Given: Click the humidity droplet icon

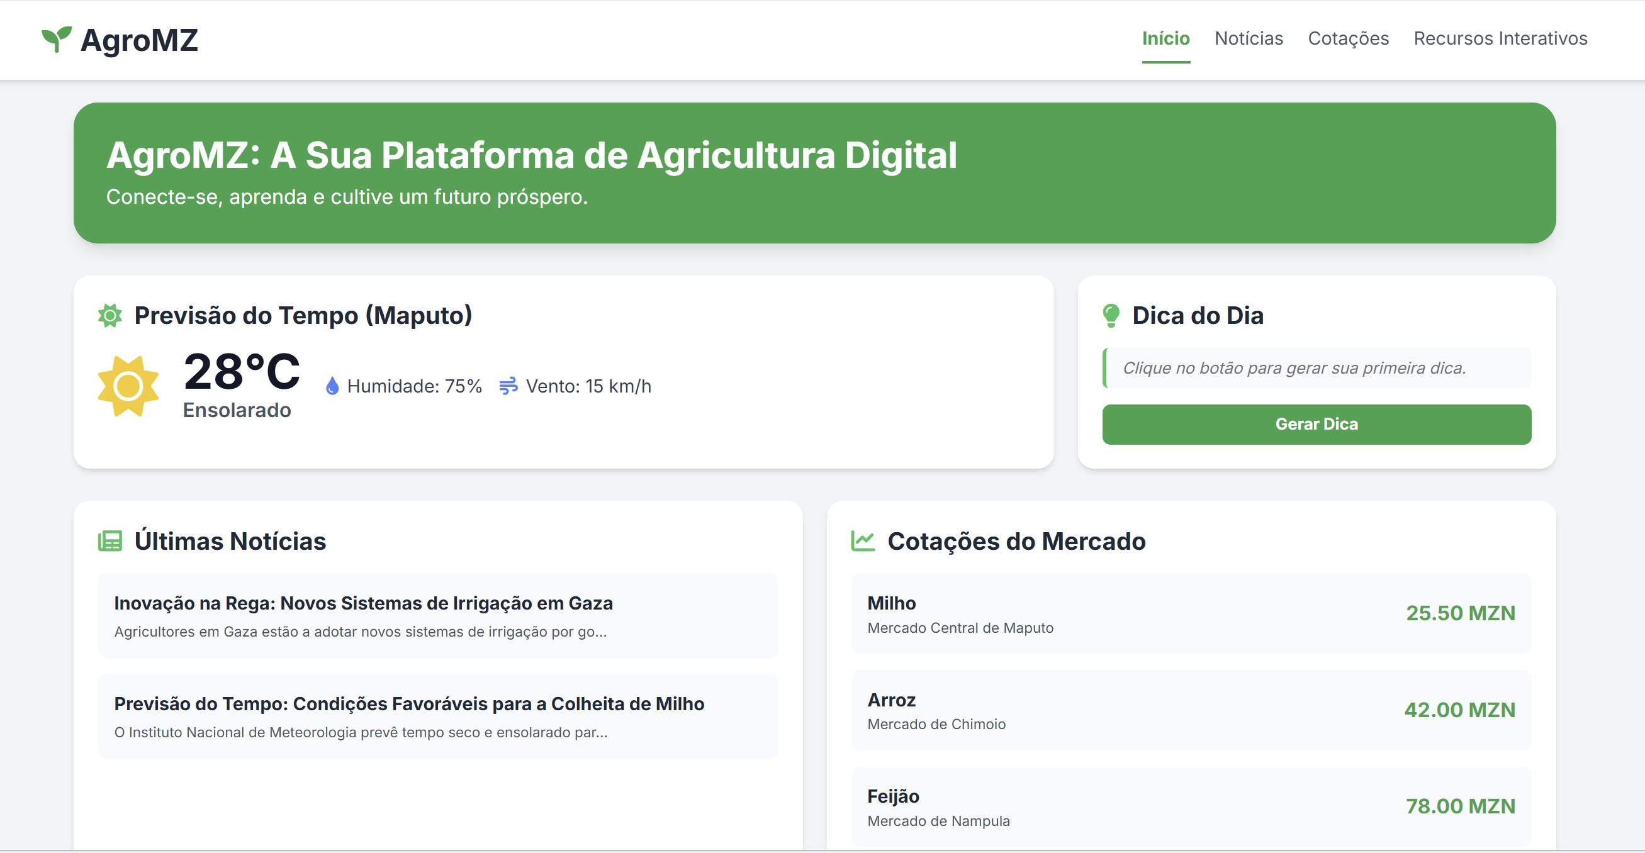Looking at the screenshot, I should click(x=332, y=386).
